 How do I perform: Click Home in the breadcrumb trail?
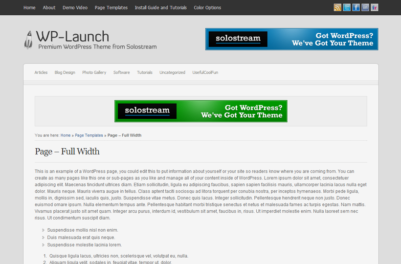pyautogui.click(x=66, y=135)
